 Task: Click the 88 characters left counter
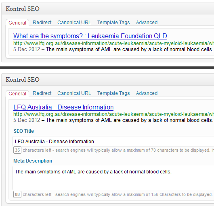(x=17, y=194)
